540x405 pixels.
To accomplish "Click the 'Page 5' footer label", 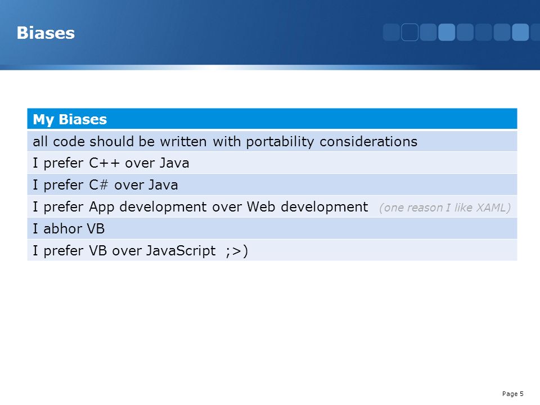I will click(513, 394).
